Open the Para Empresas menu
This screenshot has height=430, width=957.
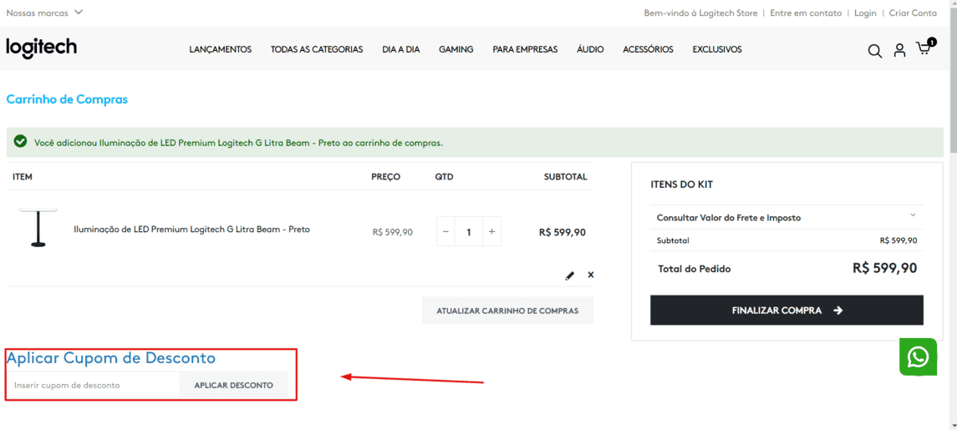(525, 49)
